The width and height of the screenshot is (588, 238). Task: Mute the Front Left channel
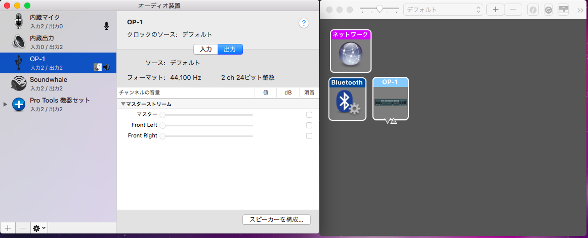click(309, 125)
